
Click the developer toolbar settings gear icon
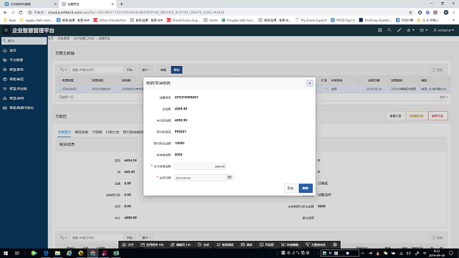[335, 244]
